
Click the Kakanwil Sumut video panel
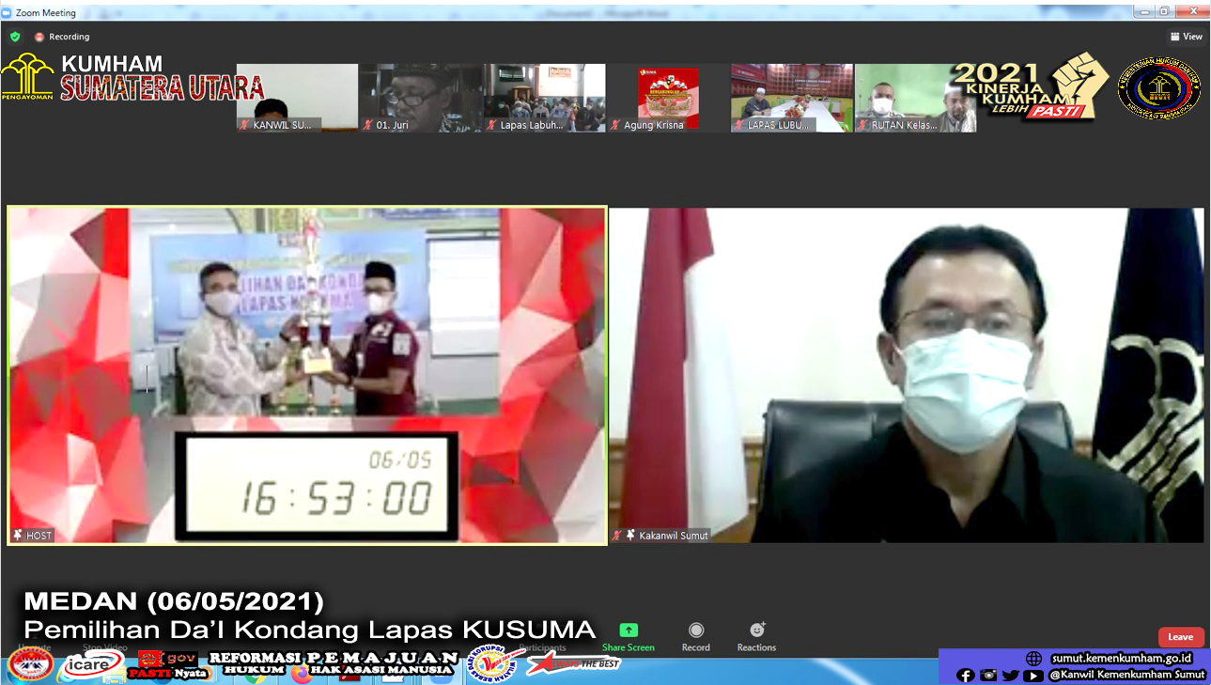click(907, 374)
